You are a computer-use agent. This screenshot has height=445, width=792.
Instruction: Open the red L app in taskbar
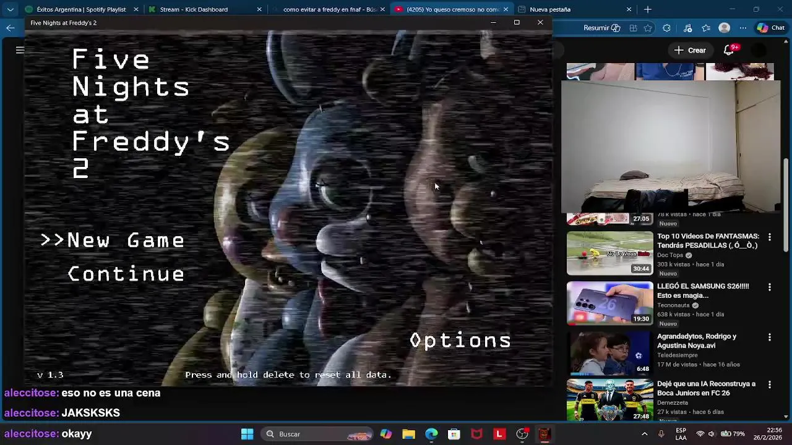click(499, 434)
